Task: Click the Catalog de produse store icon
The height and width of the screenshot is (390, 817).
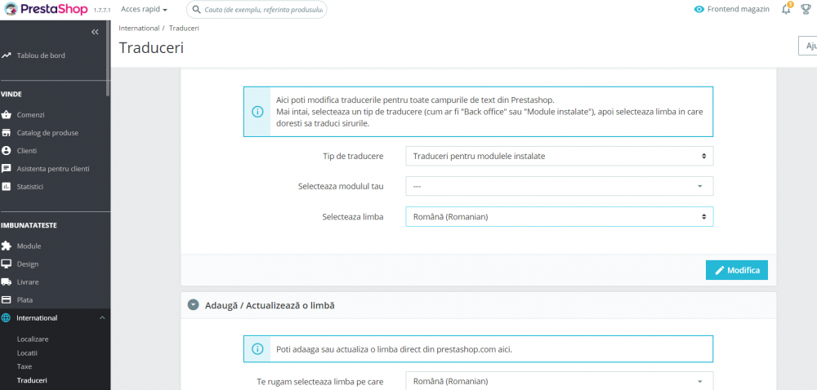Action: coord(7,133)
